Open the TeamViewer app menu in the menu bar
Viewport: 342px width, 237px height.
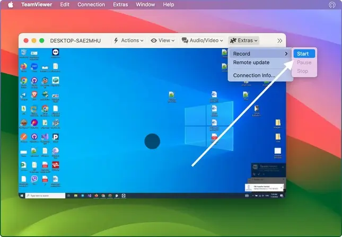(x=37, y=5)
